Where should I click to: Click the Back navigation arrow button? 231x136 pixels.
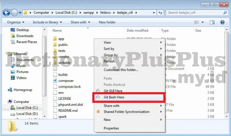[x=6, y=13]
